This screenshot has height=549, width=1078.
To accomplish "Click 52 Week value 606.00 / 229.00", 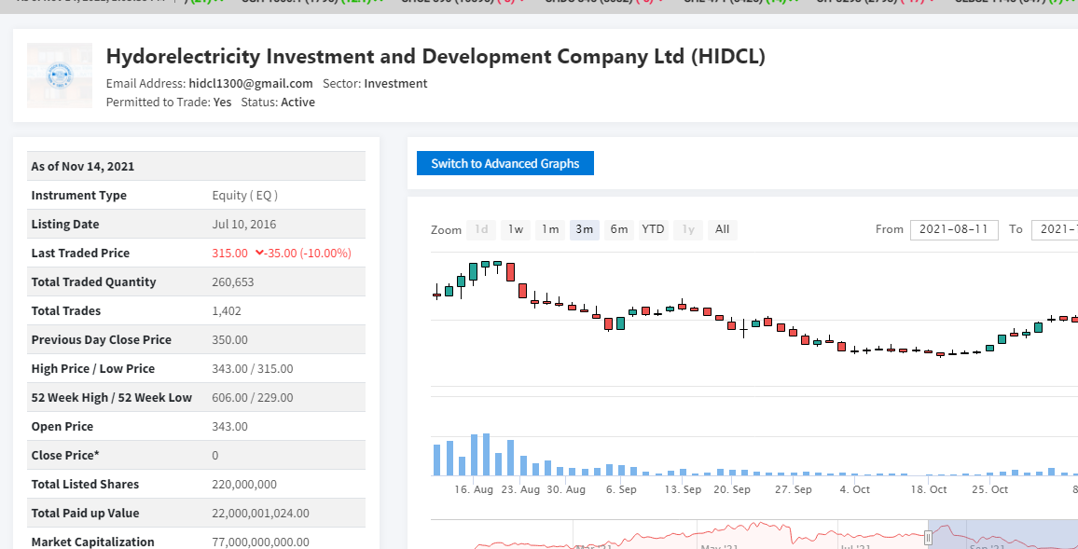I will (x=253, y=397).
